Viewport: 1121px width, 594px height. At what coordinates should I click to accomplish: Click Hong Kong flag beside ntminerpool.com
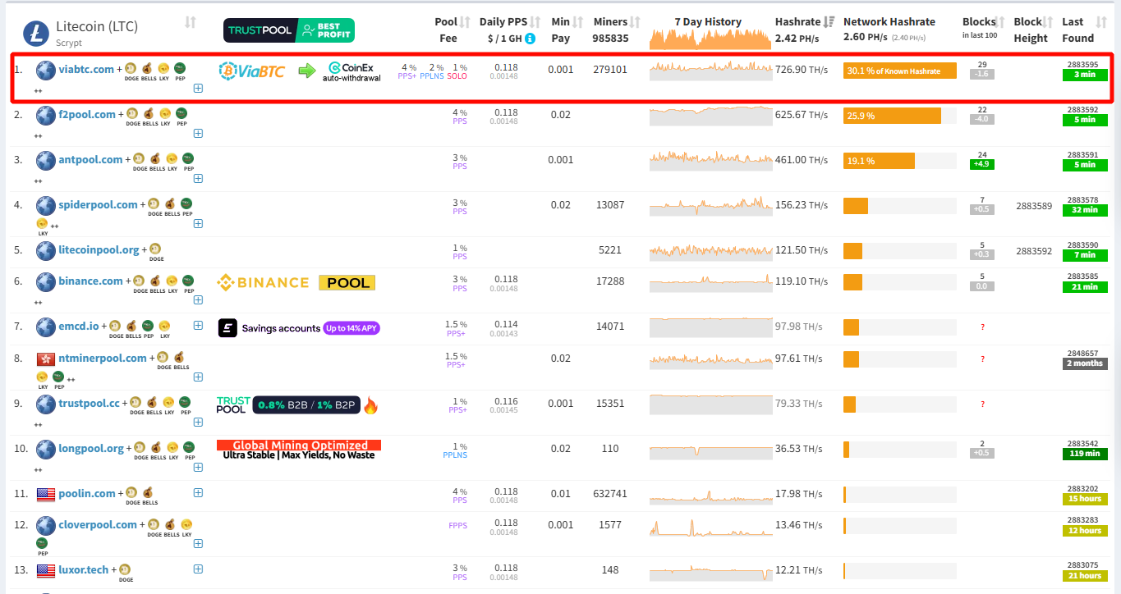pos(45,359)
